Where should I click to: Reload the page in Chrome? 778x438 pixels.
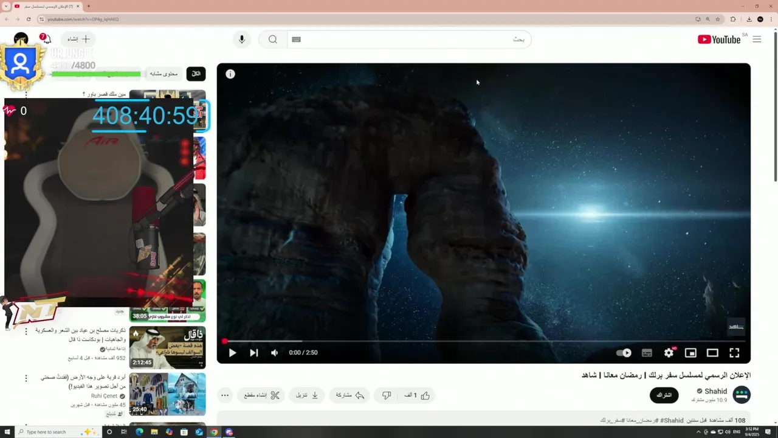pos(28,19)
